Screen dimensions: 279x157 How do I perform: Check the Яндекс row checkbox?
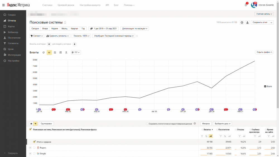pos(34,148)
